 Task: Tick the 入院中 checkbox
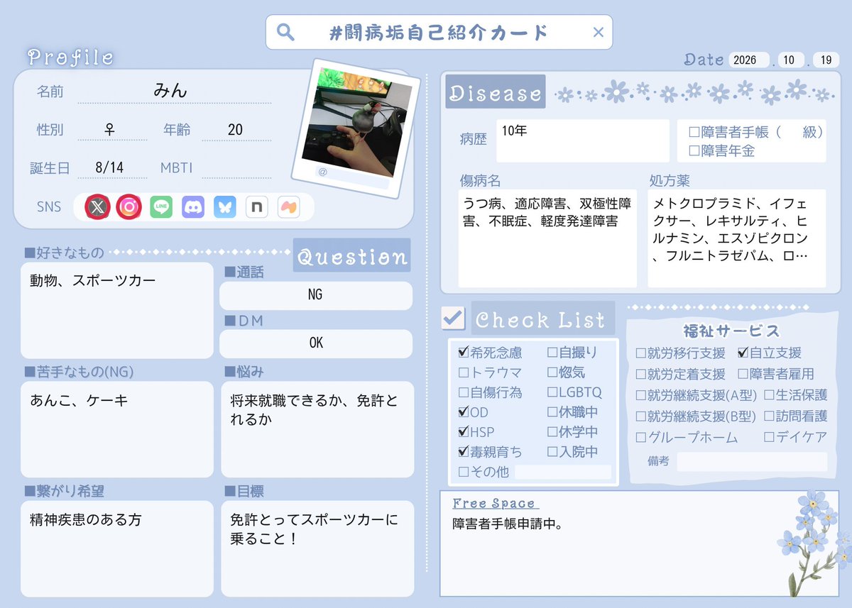[552, 451]
